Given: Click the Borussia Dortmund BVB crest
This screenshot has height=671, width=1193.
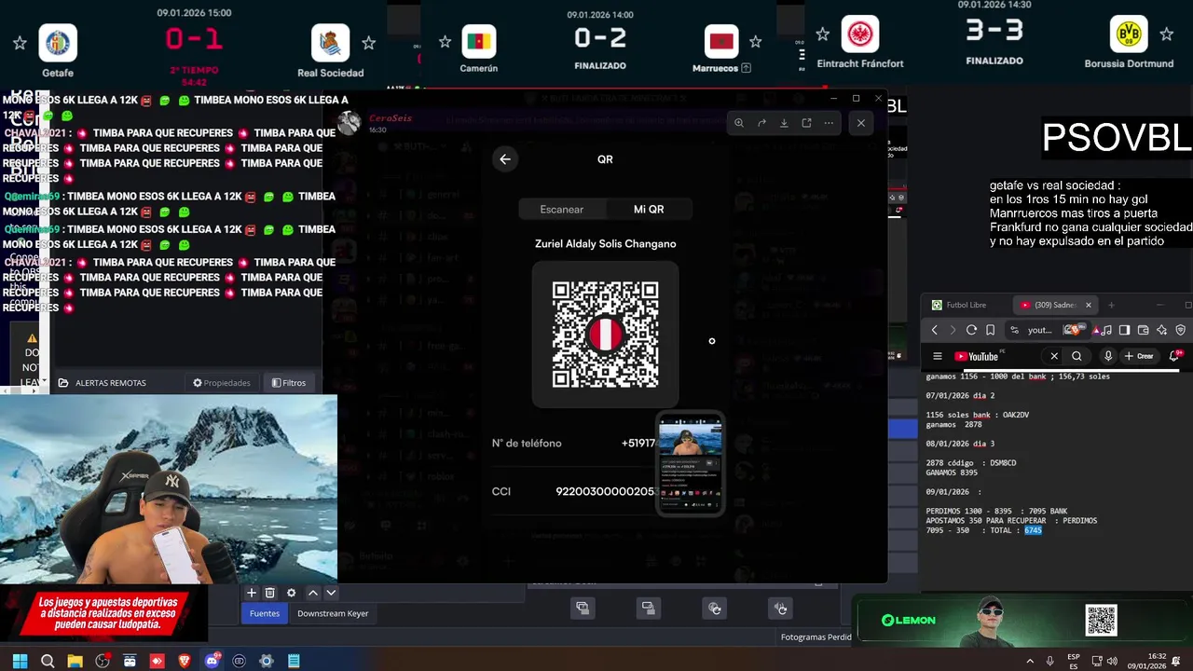Looking at the screenshot, I should click(1129, 34).
